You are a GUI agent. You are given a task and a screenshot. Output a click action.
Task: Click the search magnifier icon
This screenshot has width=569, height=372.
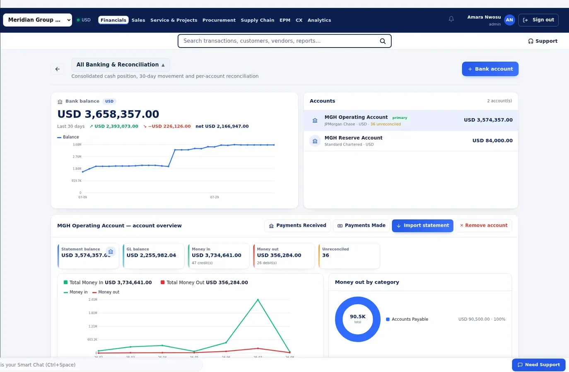tap(383, 41)
